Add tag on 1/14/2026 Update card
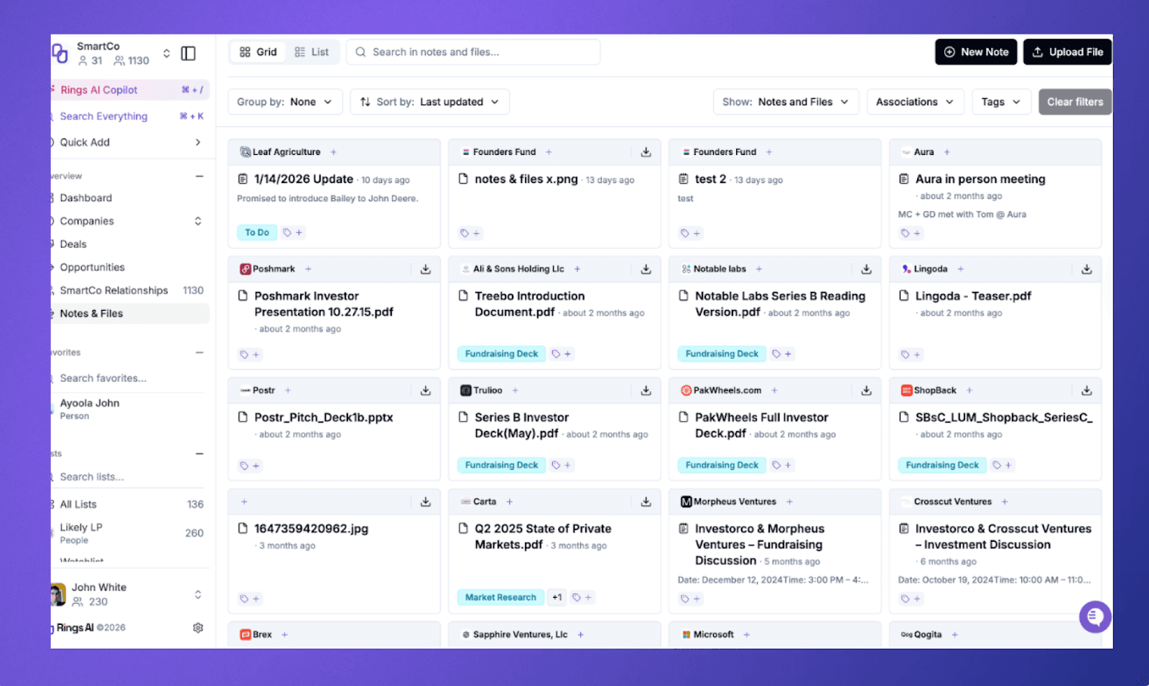The width and height of the screenshot is (1149, 686). tap(293, 232)
